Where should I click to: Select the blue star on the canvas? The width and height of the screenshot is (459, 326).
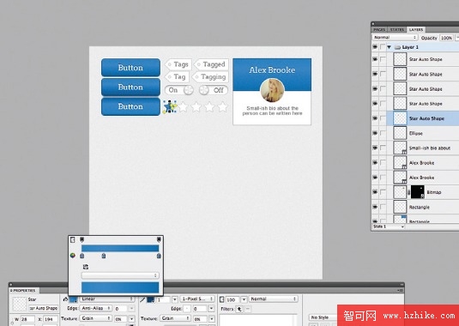[170, 106]
